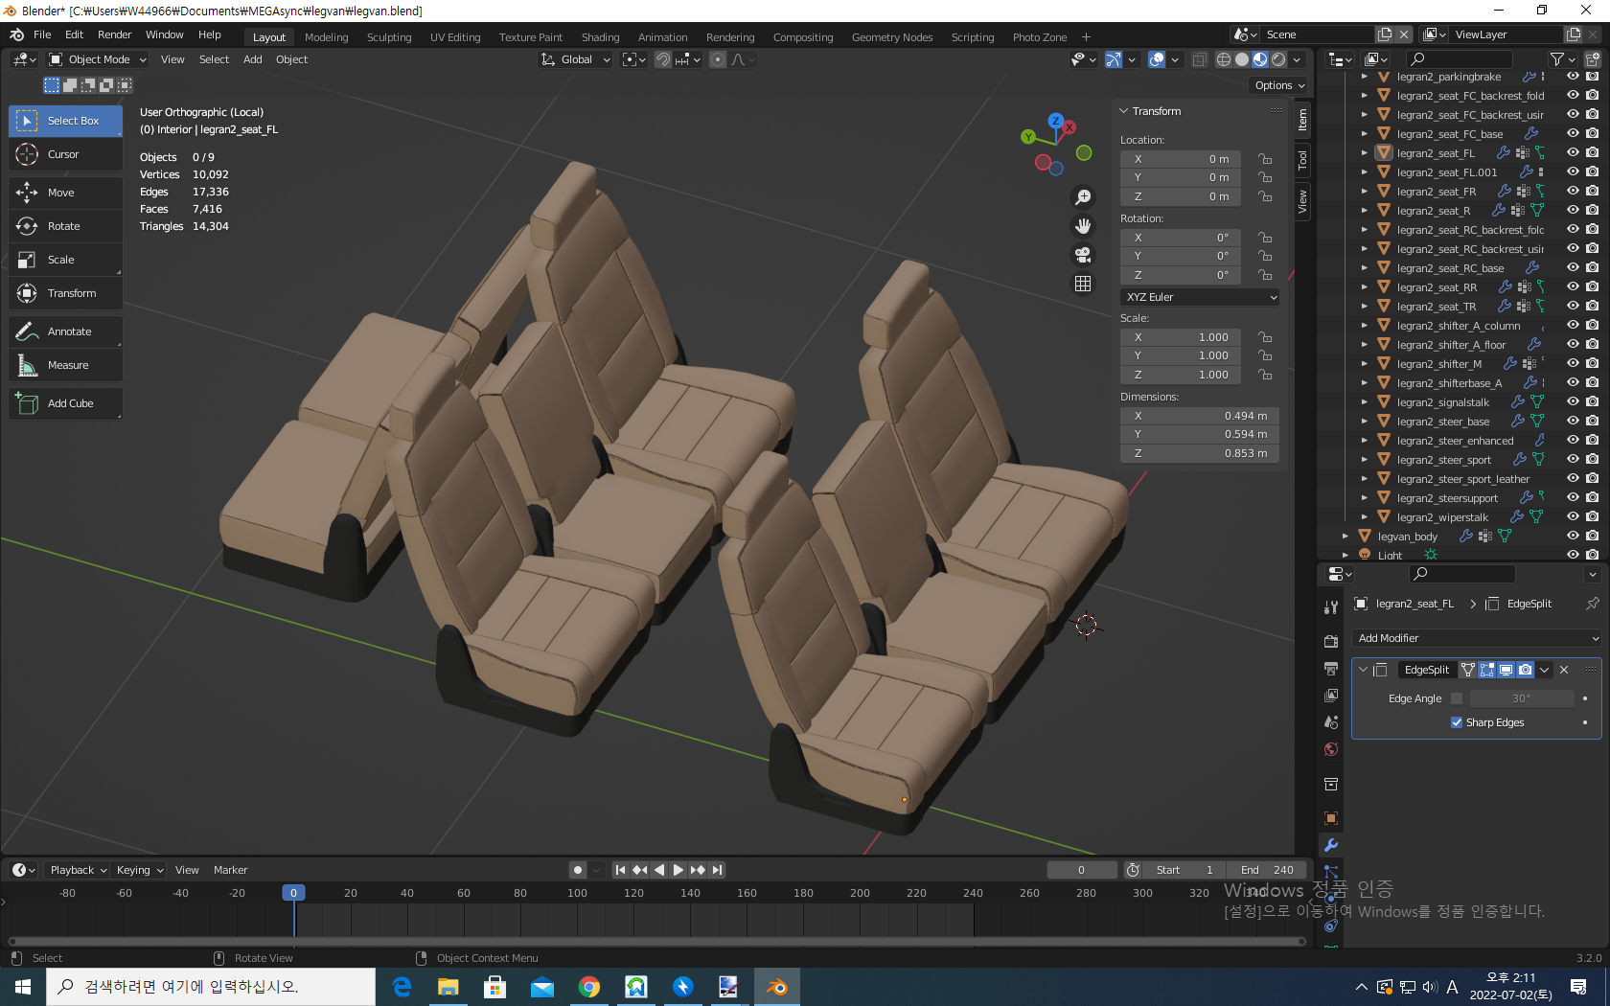Open the Render menu
The image size is (1610, 1006).
point(114,34)
